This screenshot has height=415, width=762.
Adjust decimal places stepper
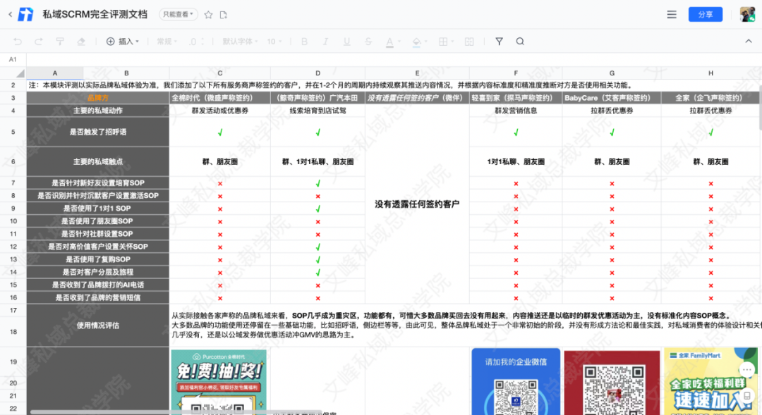[196, 42]
